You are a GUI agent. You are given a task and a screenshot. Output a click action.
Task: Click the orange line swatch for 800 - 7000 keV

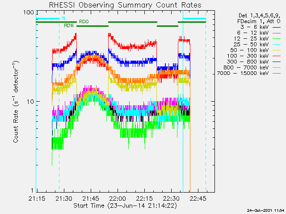pos(277,68)
